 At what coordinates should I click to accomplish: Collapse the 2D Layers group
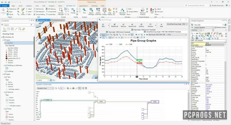click(x=3, y=74)
